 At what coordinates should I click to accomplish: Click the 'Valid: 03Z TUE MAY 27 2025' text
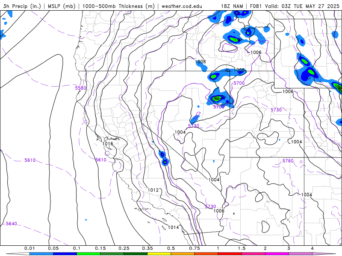click(302, 6)
